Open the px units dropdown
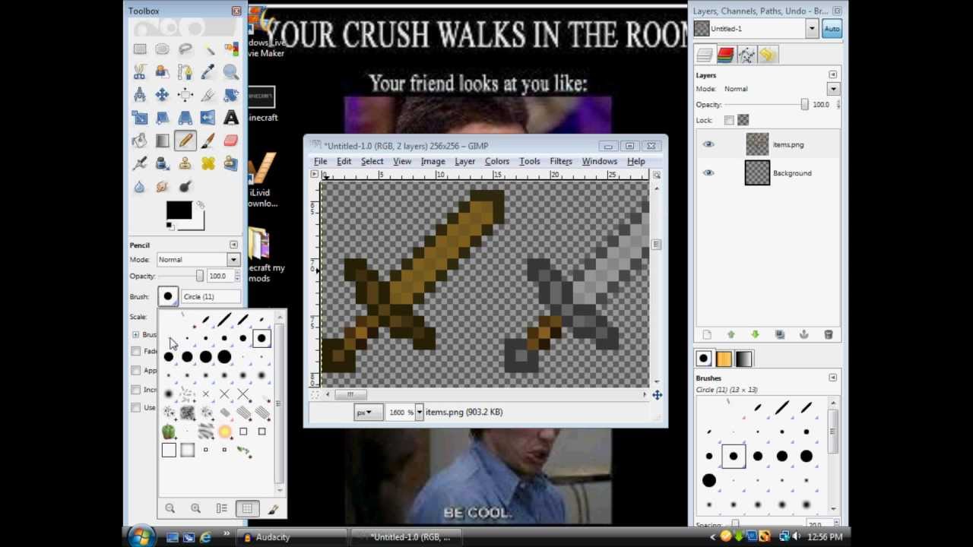 [x=369, y=412]
